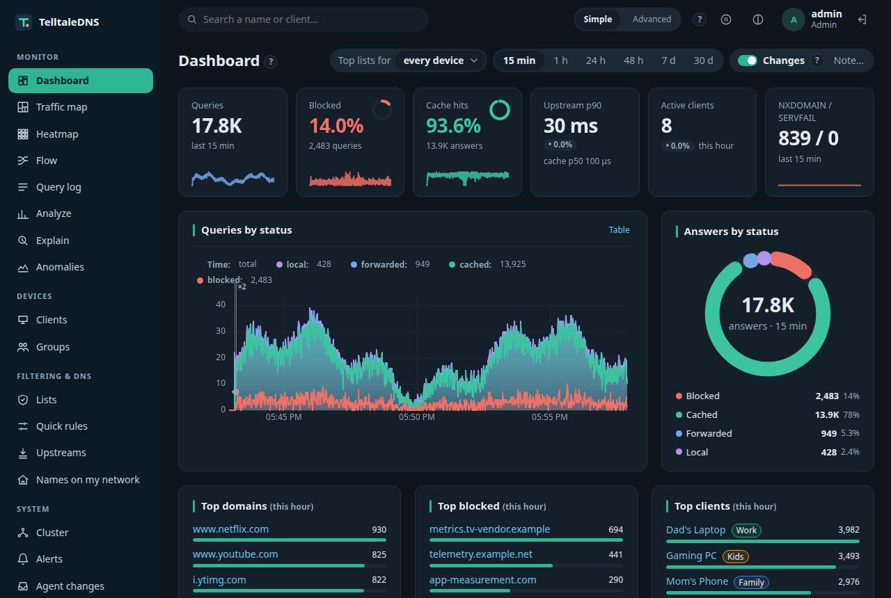Click the Blocked red legend dot
Screen dimensions: 891x598
679,396
